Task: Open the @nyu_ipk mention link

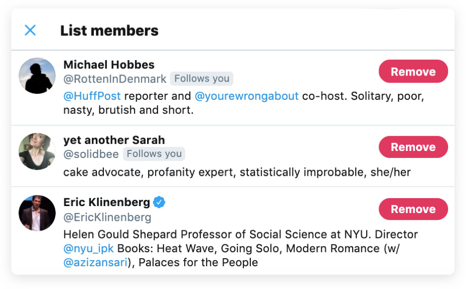Action: click(x=88, y=248)
